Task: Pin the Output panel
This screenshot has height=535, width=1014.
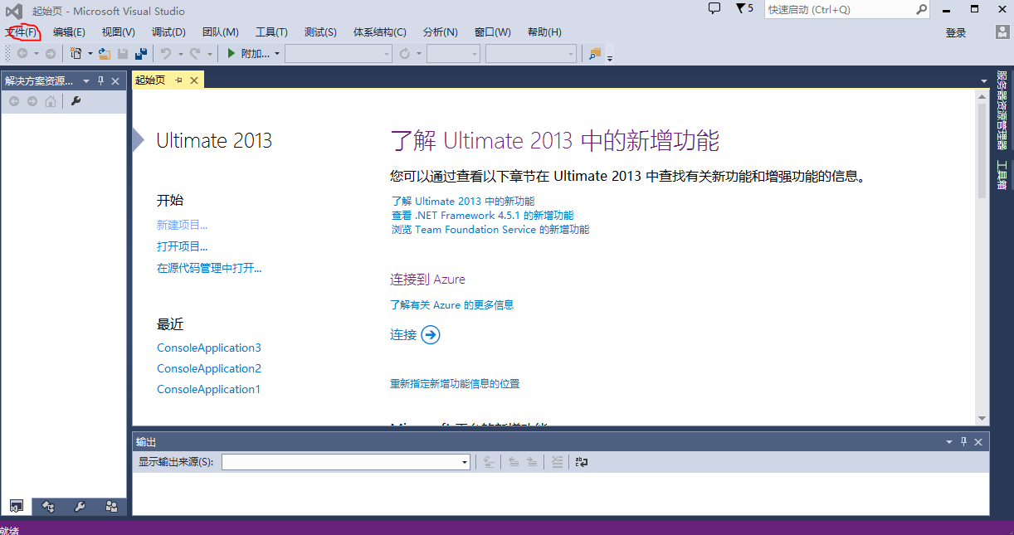Action: [x=963, y=442]
